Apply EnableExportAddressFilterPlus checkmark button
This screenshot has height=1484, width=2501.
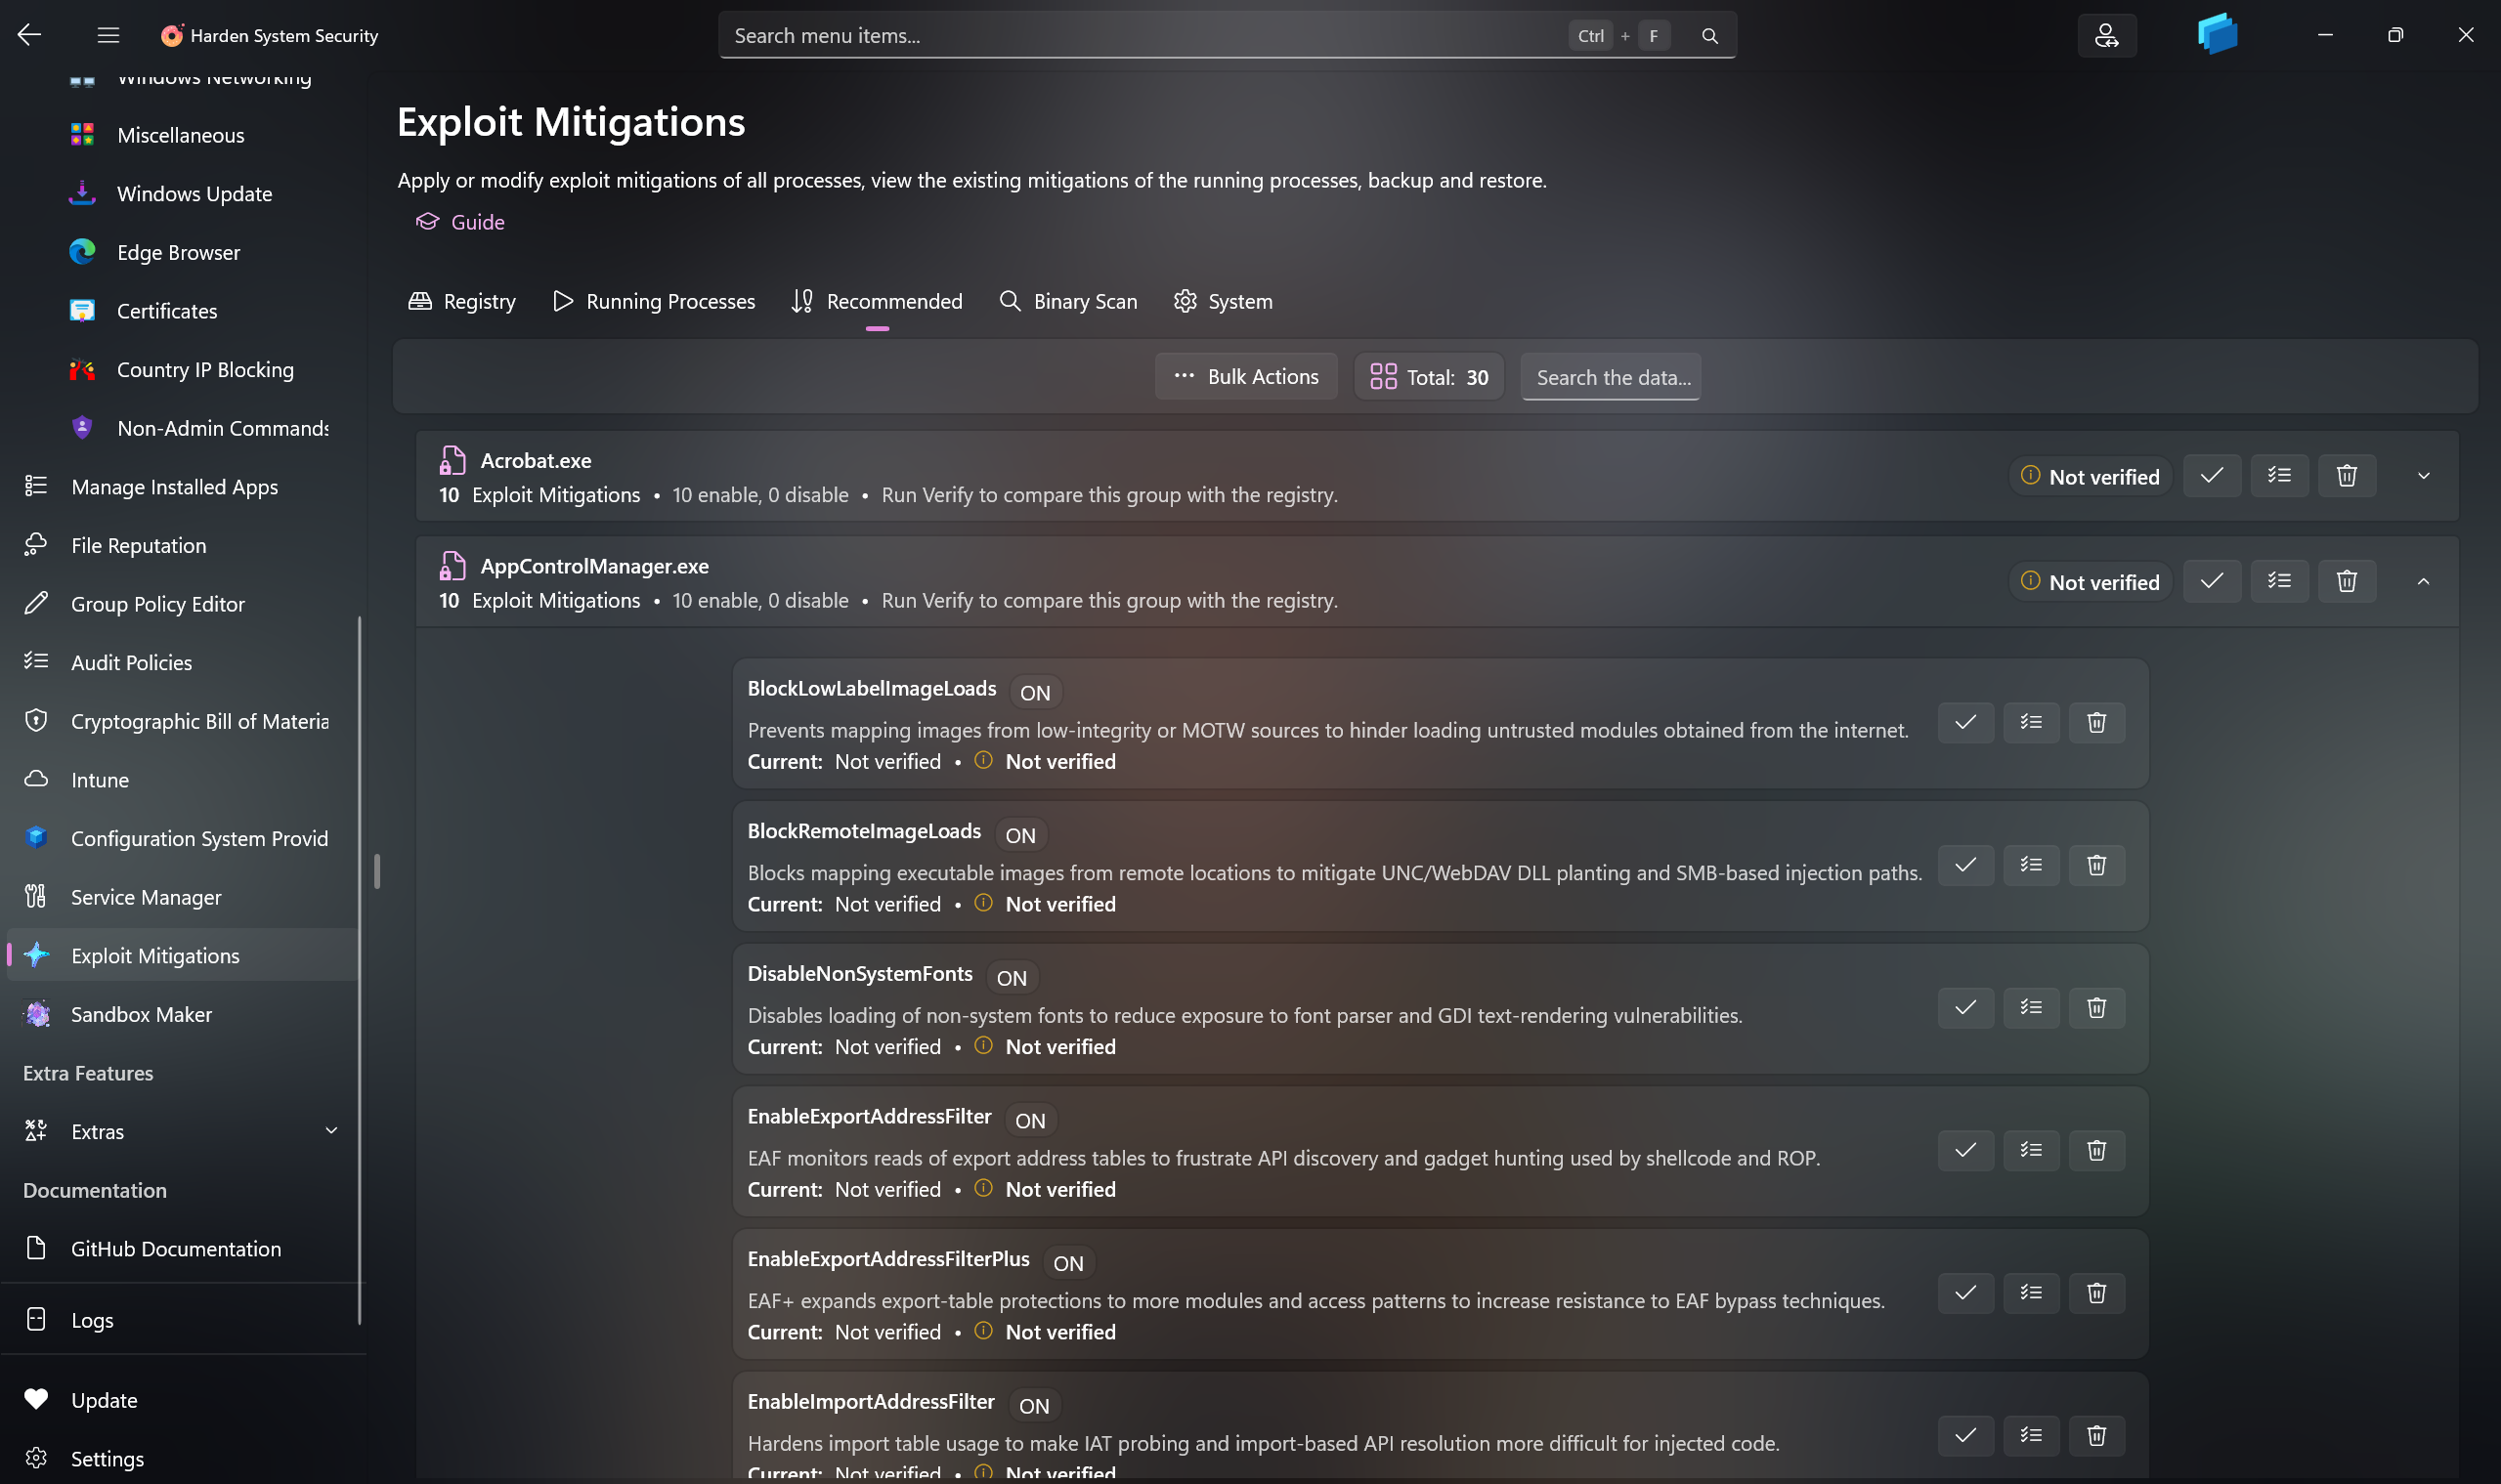coord(1965,1294)
